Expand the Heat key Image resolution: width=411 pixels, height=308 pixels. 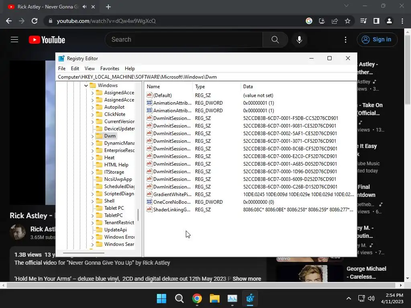click(93, 158)
